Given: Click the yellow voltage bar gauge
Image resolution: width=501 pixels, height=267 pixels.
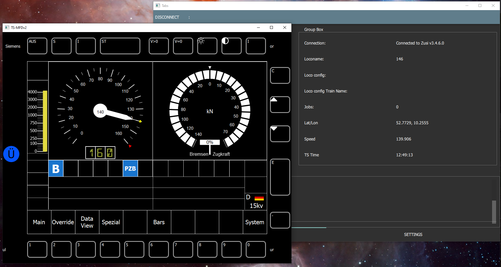Looking at the screenshot, I should (x=45, y=121).
